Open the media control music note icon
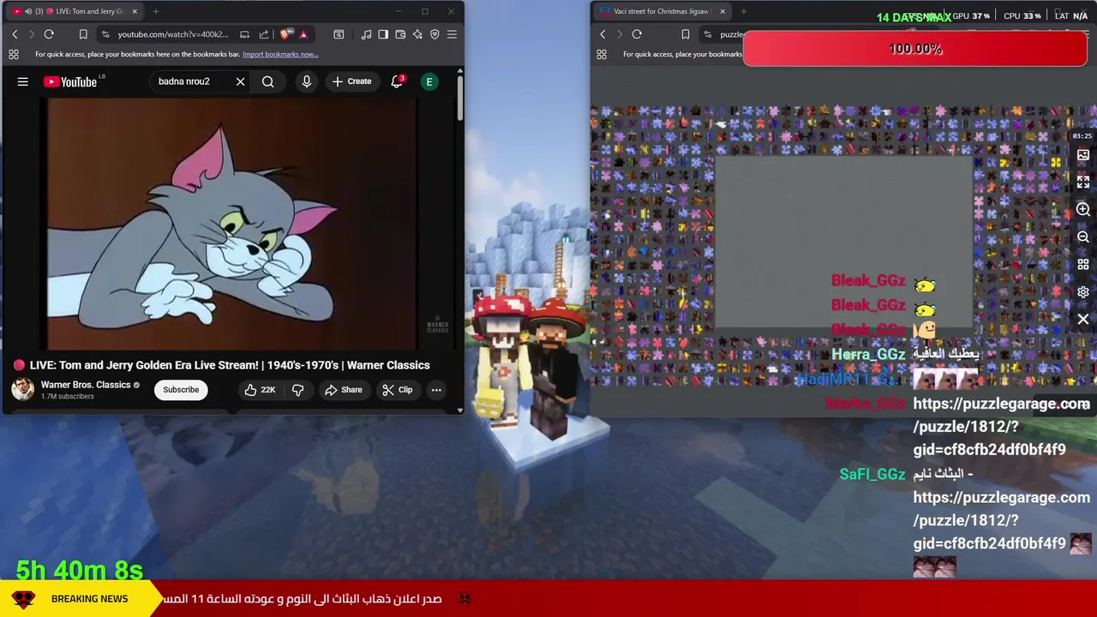 366,34
